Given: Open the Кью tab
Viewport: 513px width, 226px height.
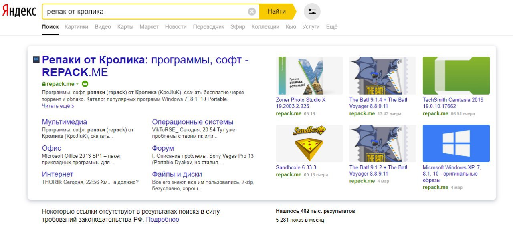Looking at the screenshot, I should click(x=291, y=27).
